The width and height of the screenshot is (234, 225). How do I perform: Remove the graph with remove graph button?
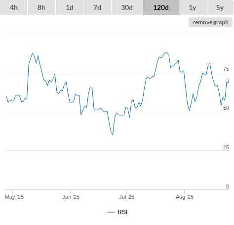210,22
